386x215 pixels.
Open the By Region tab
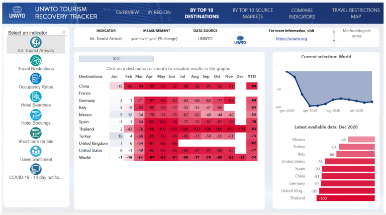coord(159,12)
